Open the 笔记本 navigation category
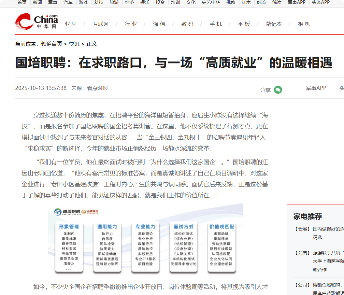Image resolution: width=344 pixels, height=295 pixels. 274,24
